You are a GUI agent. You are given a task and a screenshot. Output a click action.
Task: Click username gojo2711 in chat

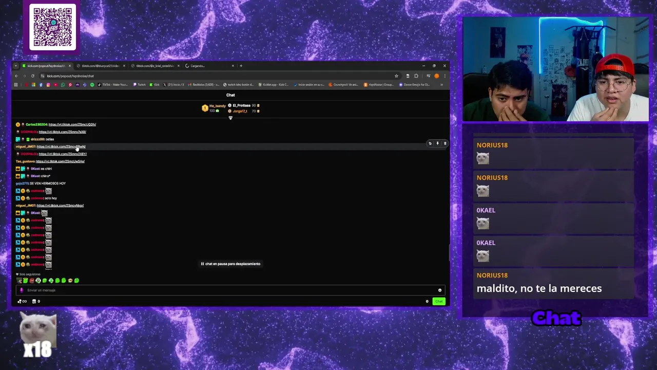tap(22, 183)
